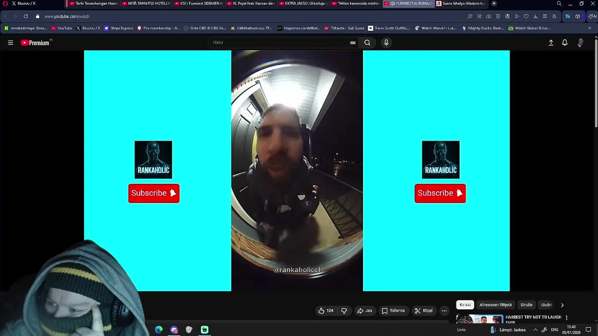This screenshot has width=598, height=336.
Task: Open the 'Mighty Ducks' bookmark
Action: pyautogui.click(x=483, y=28)
